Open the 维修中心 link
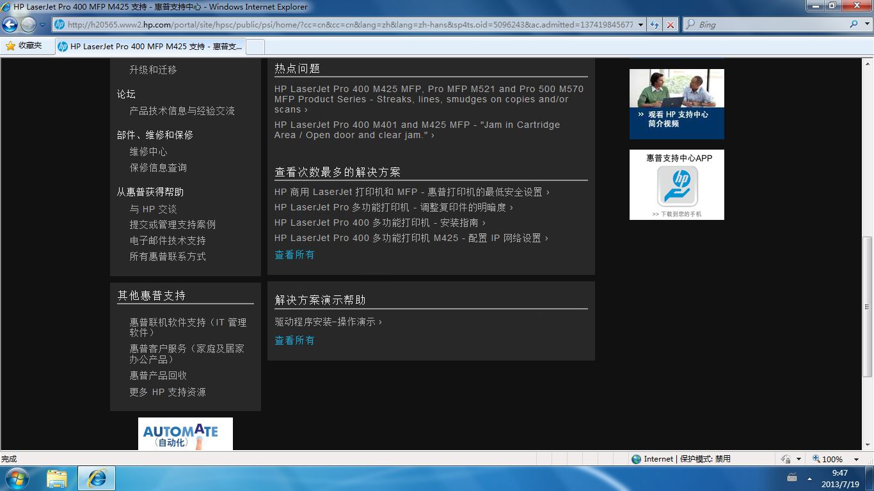The height and width of the screenshot is (491, 874). tap(148, 152)
